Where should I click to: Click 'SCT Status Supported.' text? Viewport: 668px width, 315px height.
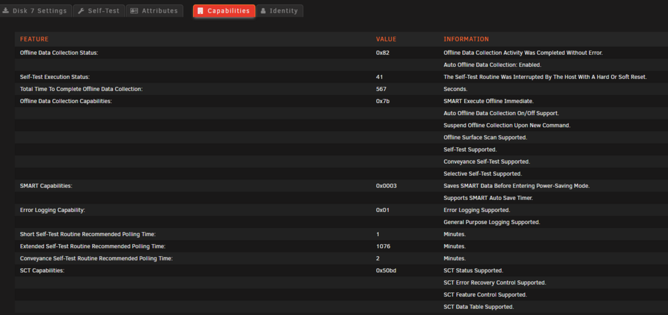pyautogui.click(x=474, y=271)
